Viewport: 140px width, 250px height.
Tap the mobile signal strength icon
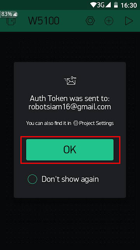[x=108, y=5]
